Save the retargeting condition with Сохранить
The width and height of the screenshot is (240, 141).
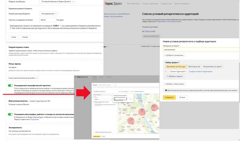coord(169,97)
